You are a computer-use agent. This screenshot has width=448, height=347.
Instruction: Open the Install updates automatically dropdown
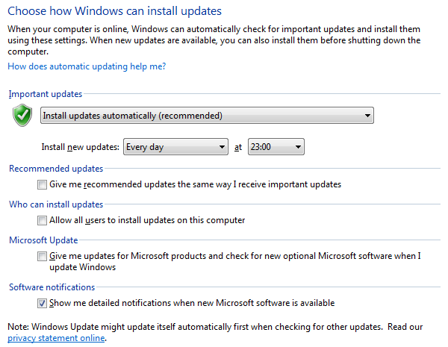tap(207, 116)
